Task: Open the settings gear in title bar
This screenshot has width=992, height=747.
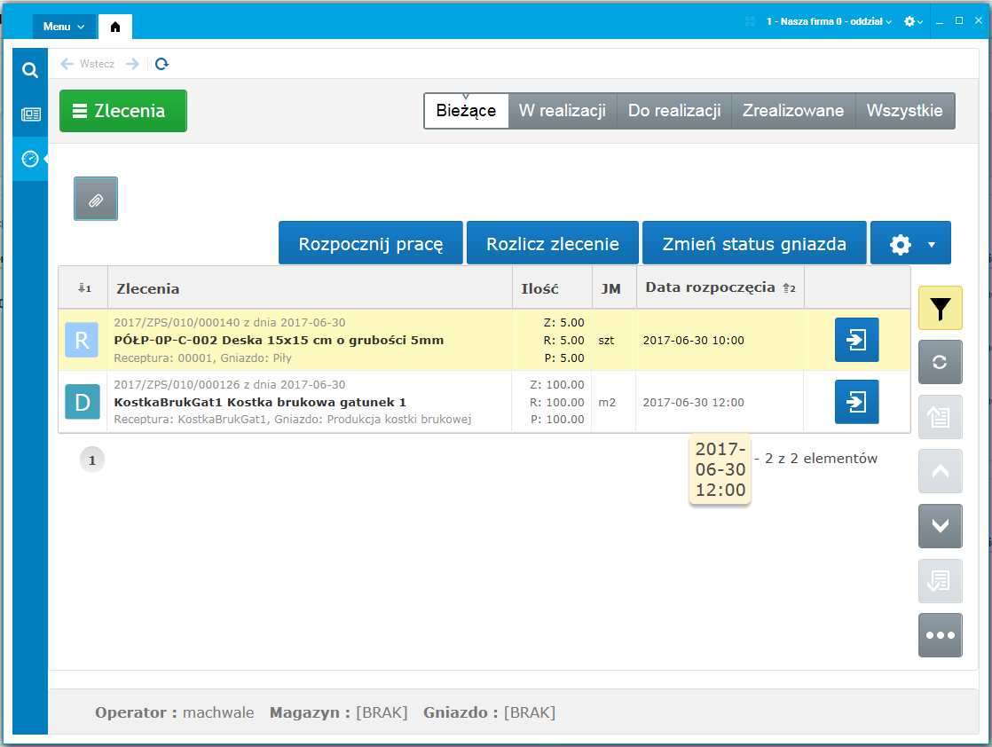Action: coord(913,21)
